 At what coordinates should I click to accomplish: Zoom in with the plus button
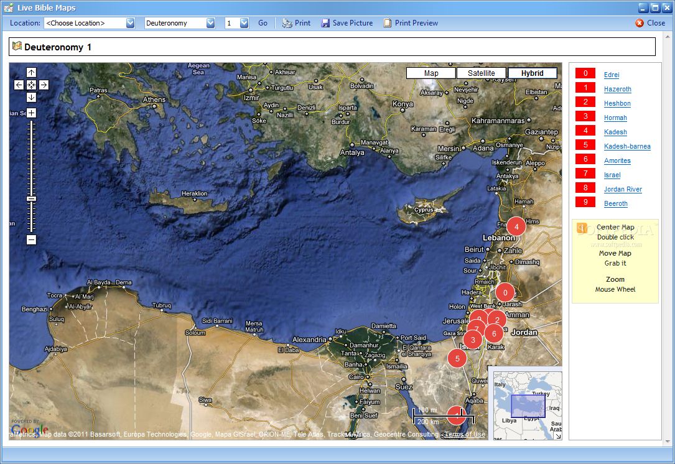coord(32,113)
